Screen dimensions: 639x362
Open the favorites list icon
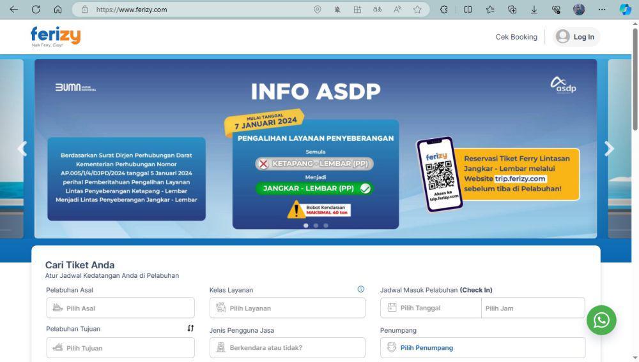coord(490,10)
